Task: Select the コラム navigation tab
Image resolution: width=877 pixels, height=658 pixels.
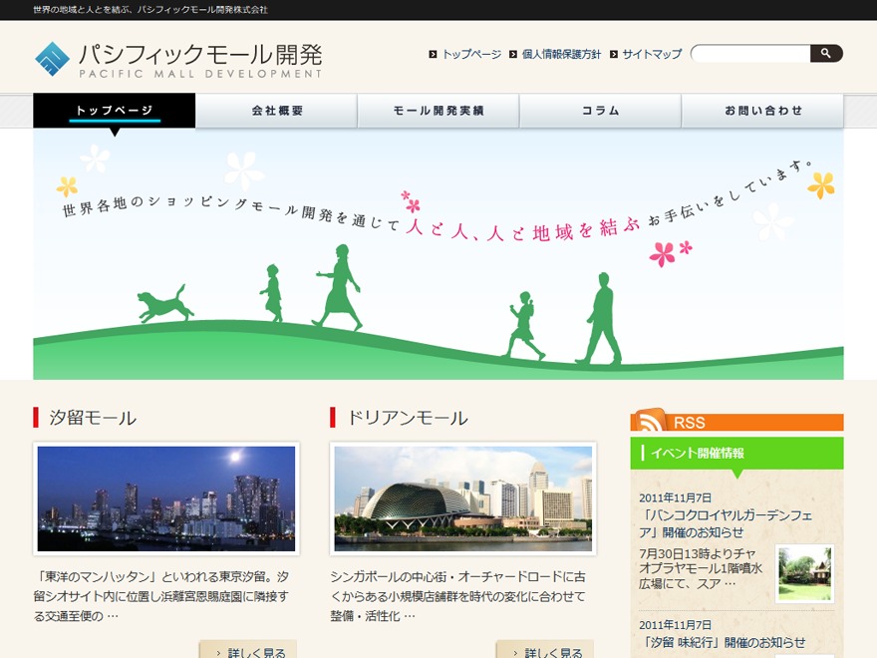Action: (x=600, y=111)
